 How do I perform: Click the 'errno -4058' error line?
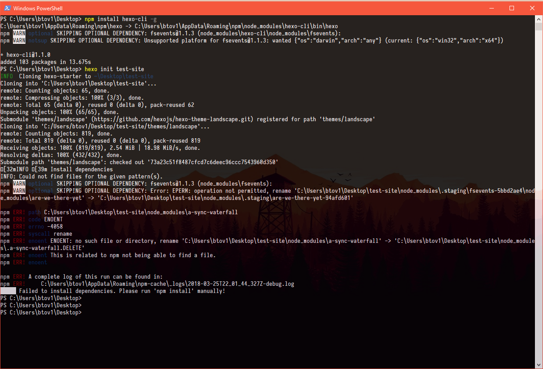click(32, 227)
